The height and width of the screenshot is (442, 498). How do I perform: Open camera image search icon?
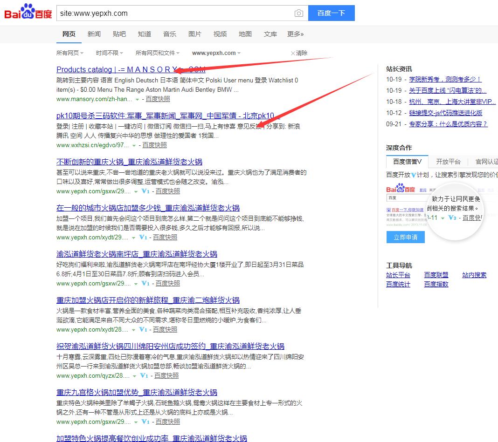point(298,14)
